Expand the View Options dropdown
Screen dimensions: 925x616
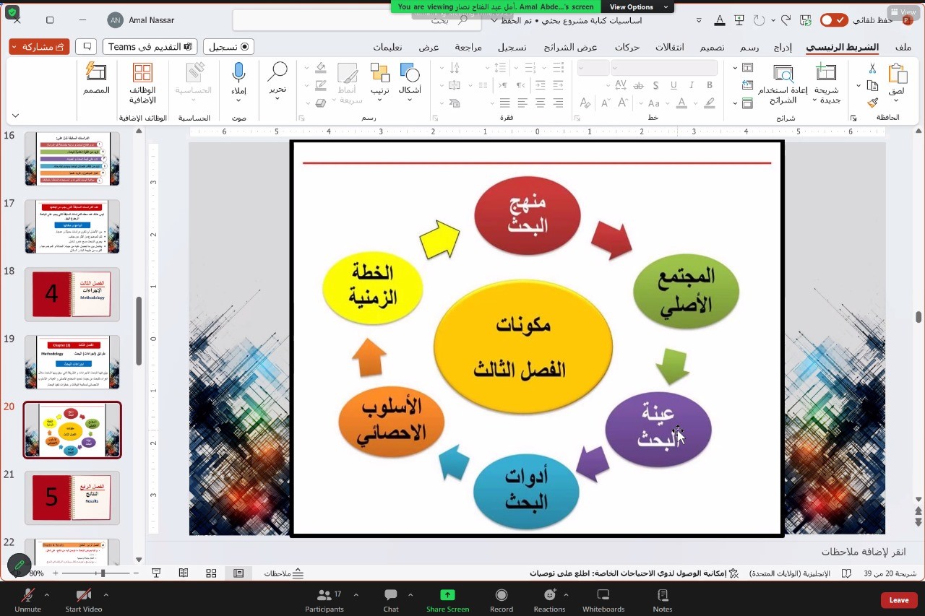636,7
